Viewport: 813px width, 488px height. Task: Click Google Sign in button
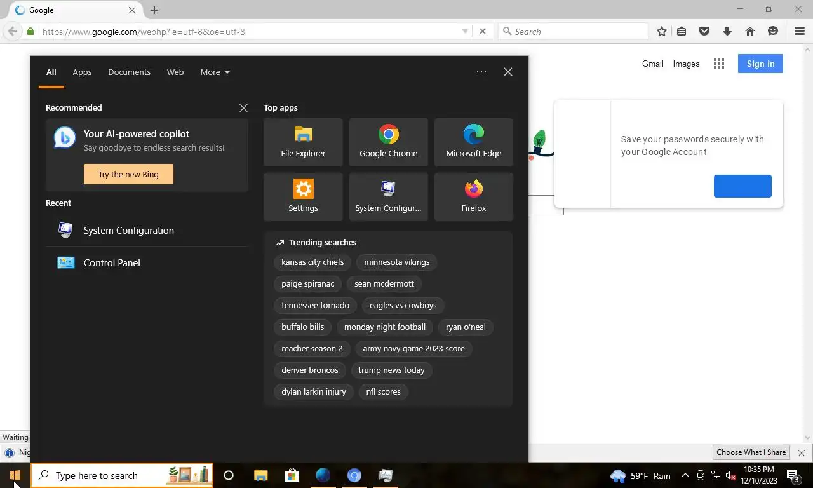click(760, 64)
